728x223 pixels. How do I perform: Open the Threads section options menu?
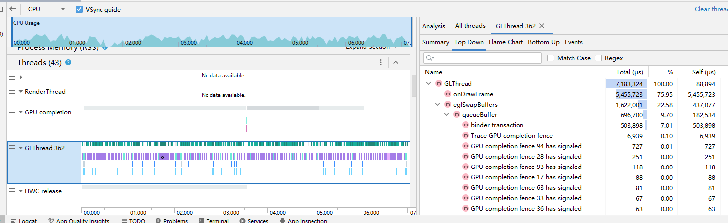pos(381,62)
